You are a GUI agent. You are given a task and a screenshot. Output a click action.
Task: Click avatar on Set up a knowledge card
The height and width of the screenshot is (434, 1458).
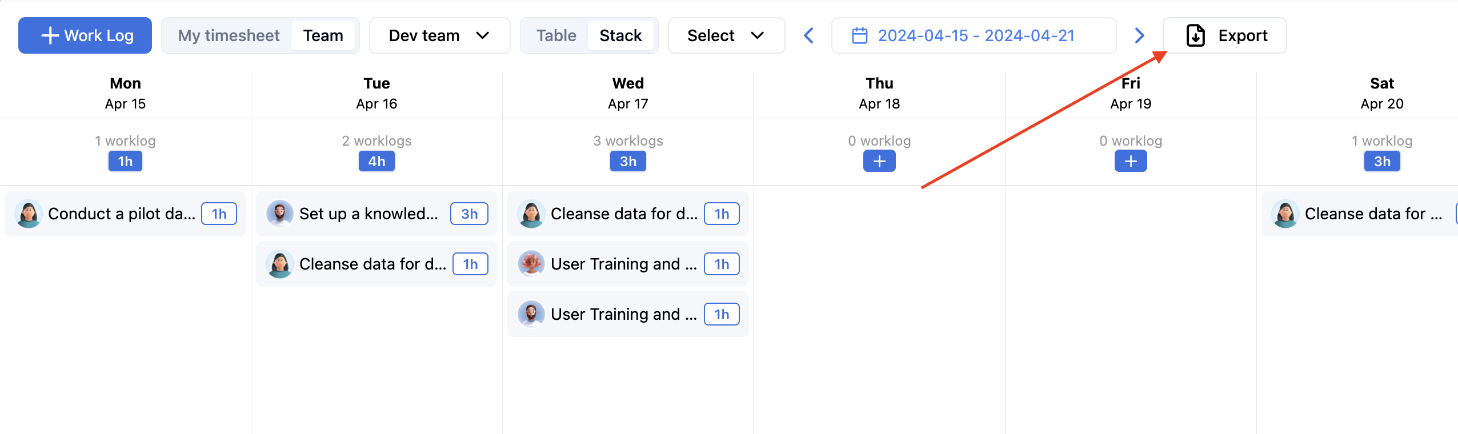[x=280, y=214]
